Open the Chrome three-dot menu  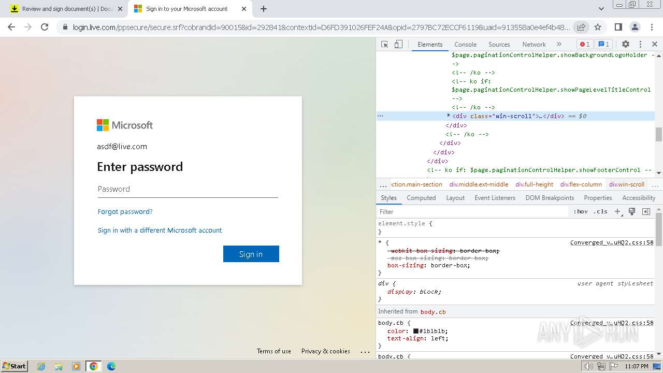pos(651,27)
